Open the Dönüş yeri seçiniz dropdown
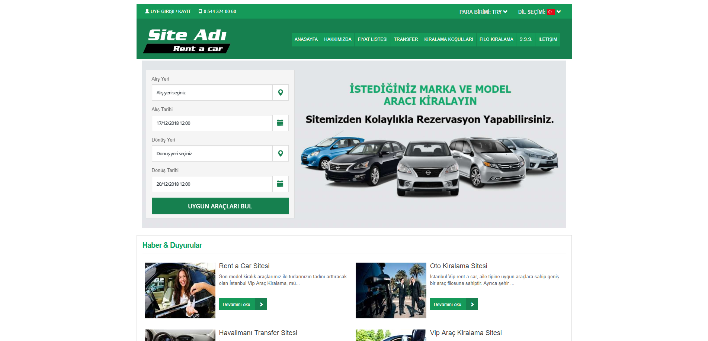This screenshot has height=341, width=708. coord(212,153)
